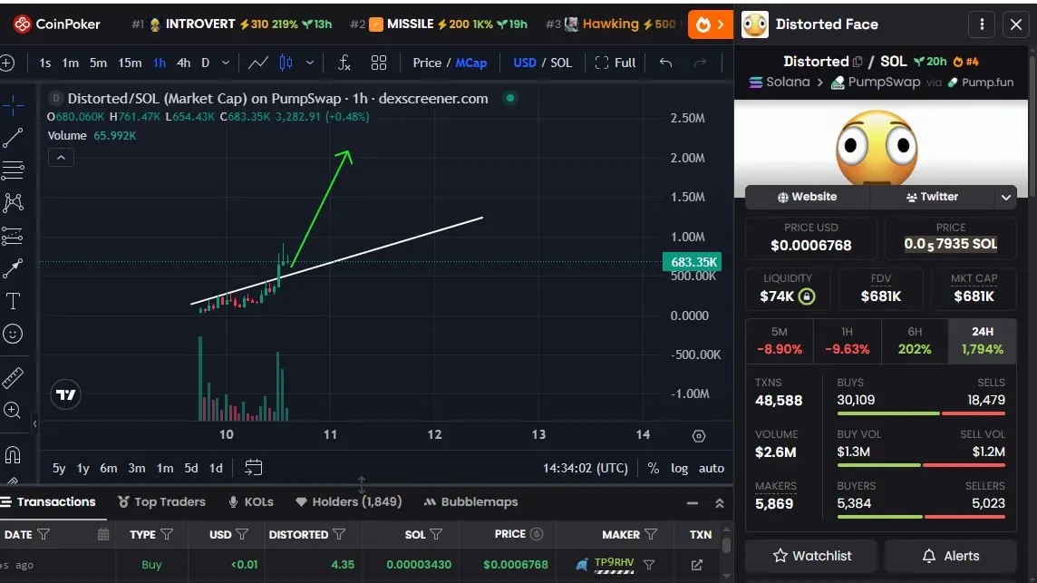The height and width of the screenshot is (583, 1037).
Task: Open the Bubblemaps tab
Action: (470, 501)
